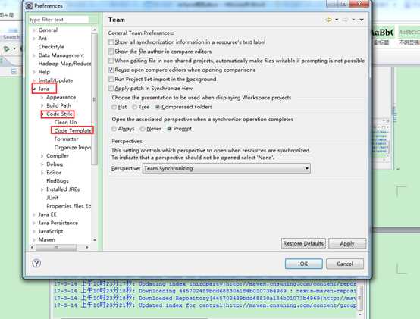
Task: Choose Never open perspective option
Action: point(143,129)
